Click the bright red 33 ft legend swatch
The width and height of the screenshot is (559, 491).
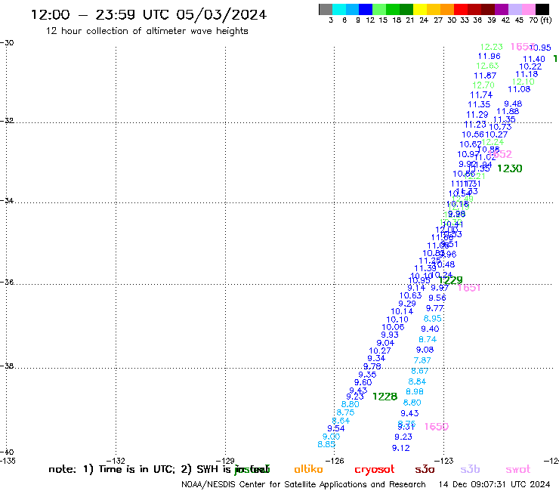(461, 9)
